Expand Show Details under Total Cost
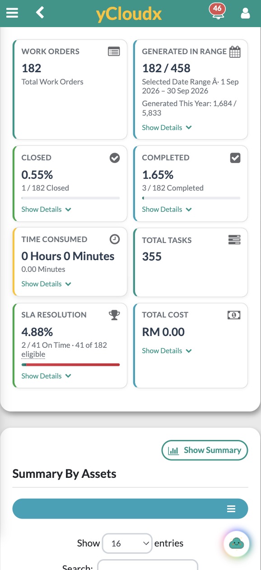Screen dimensions: 261x570 167,350
